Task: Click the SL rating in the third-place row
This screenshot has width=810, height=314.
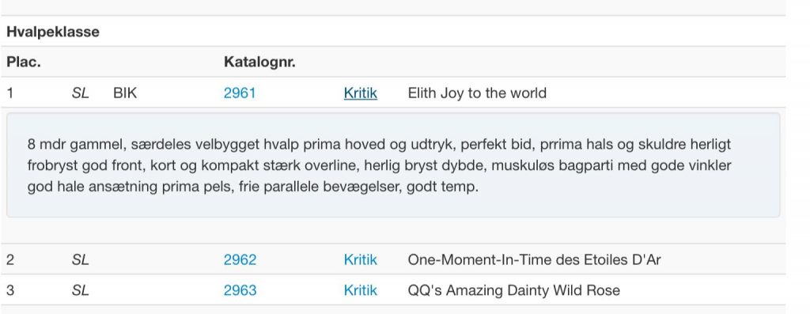Action: pyautogui.click(x=80, y=290)
